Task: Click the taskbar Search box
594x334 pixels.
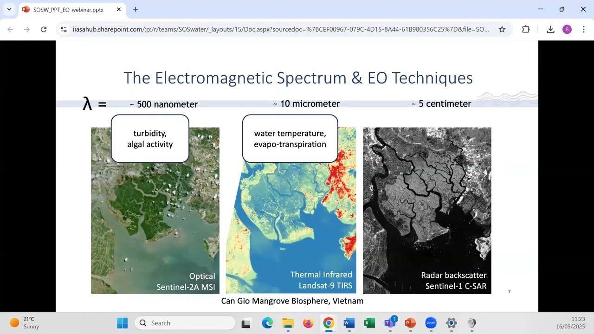Action: [x=185, y=323]
